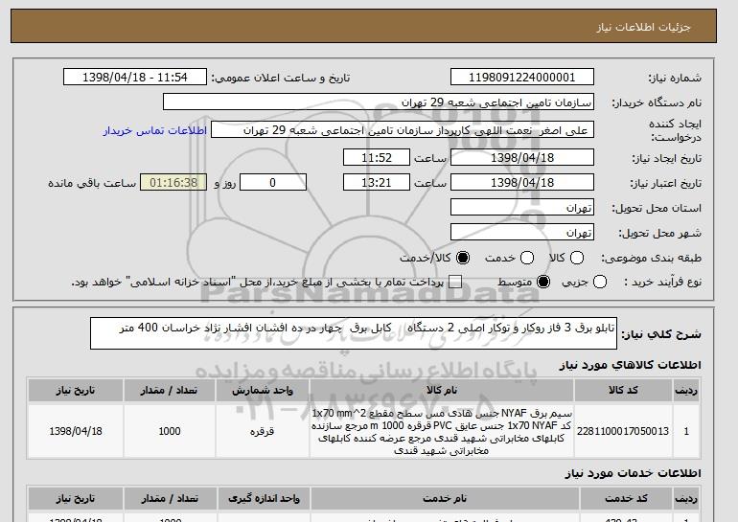Click the NYAF wire product description cell
738x522 pixels.
(442, 431)
